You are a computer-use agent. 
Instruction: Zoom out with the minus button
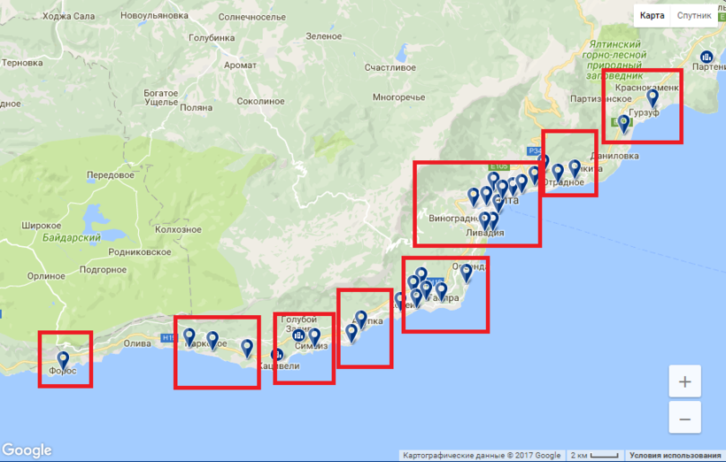coord(684,418)
